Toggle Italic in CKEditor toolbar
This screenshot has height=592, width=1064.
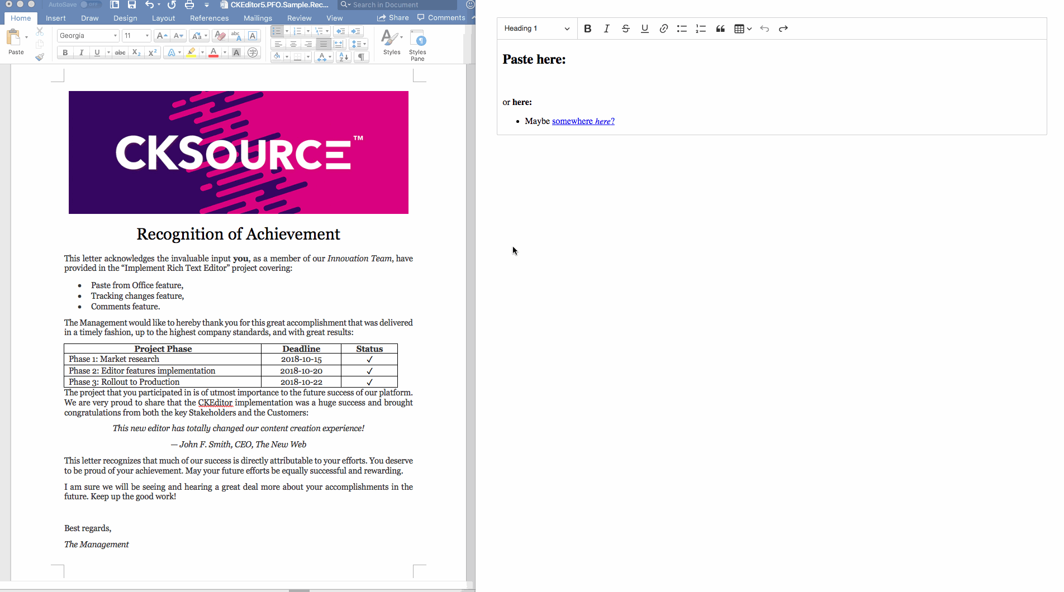(606, 28)
